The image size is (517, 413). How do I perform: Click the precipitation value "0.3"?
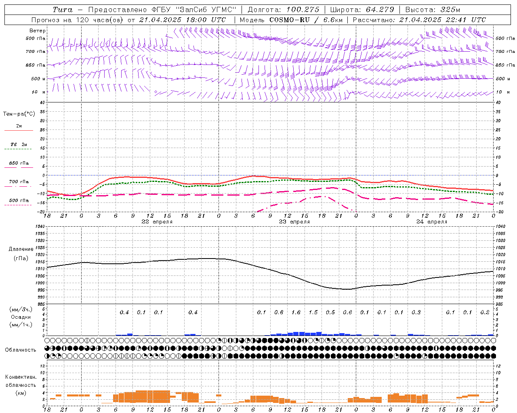tap(416, 312)
